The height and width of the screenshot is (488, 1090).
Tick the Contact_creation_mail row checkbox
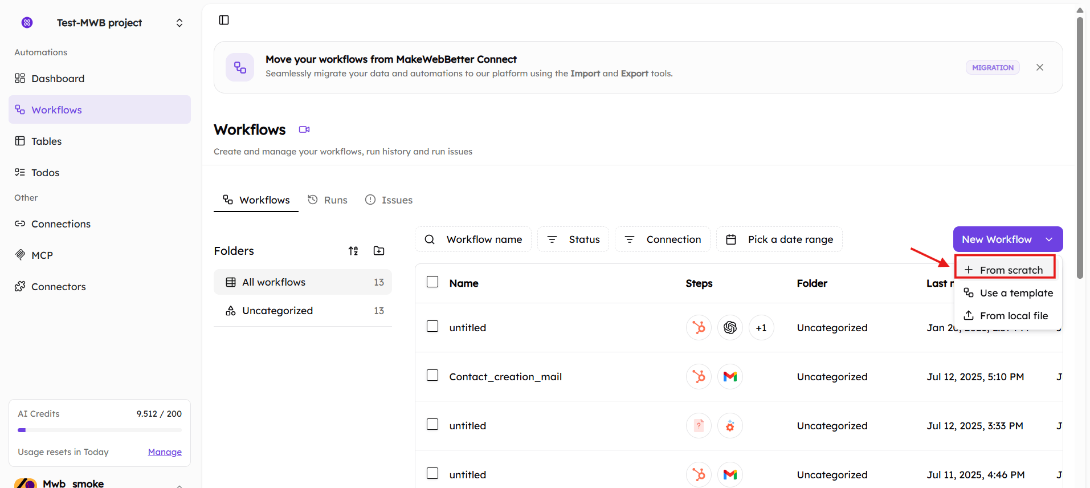pyautogui.click(x=432, y=376)
